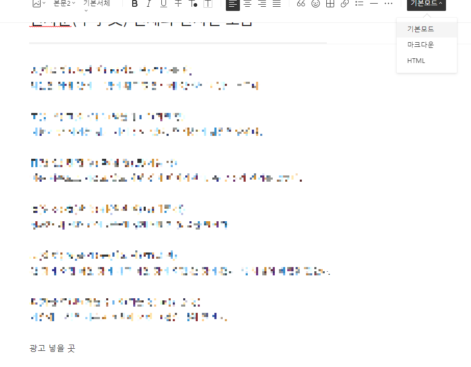471x367 pixels.
Task: Align text to the right
Action: pyautogui.click(x=262, y=4)
